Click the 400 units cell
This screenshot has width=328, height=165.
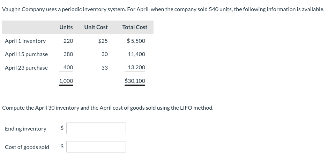[x=68, y=68]
